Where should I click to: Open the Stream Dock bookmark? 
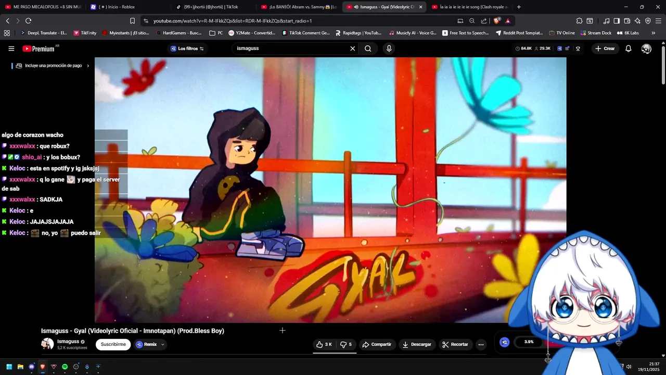(595, 33)
